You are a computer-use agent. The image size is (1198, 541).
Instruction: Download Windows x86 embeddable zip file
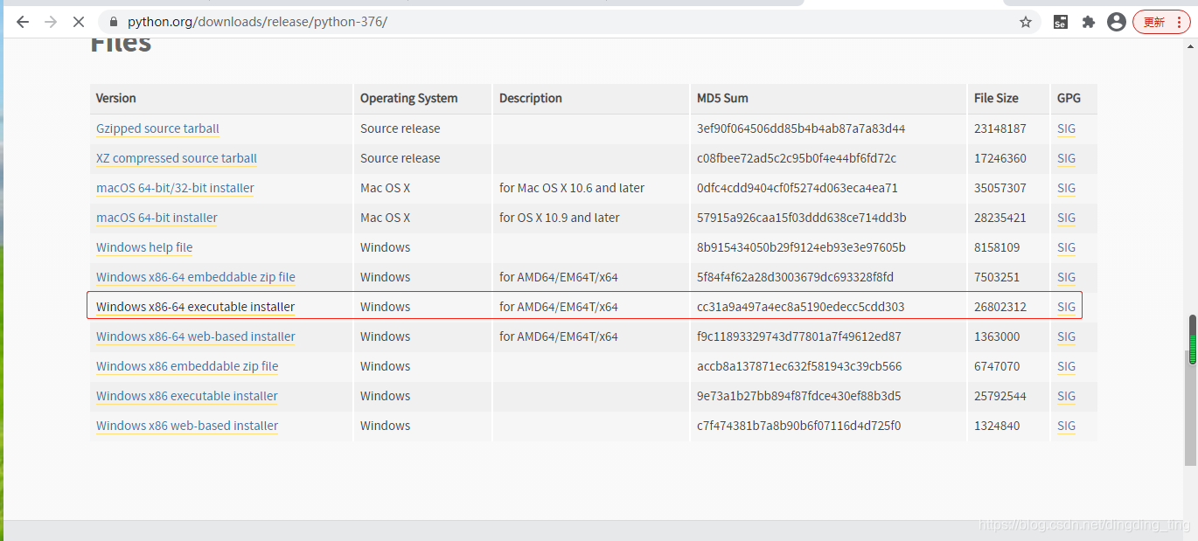tap(187, 366)
